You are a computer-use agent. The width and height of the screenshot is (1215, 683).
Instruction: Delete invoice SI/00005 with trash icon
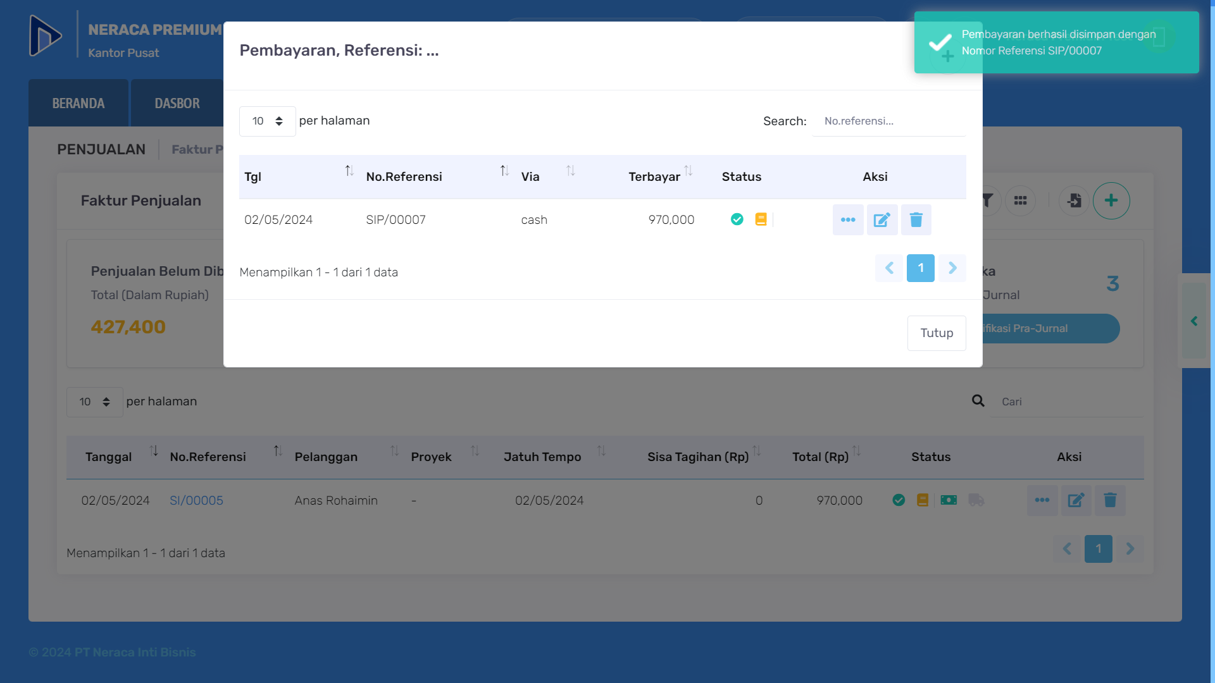click(1110, 500)
